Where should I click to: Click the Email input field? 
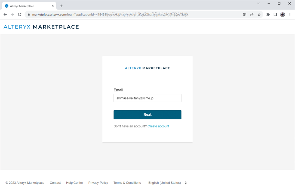point(147,98)
